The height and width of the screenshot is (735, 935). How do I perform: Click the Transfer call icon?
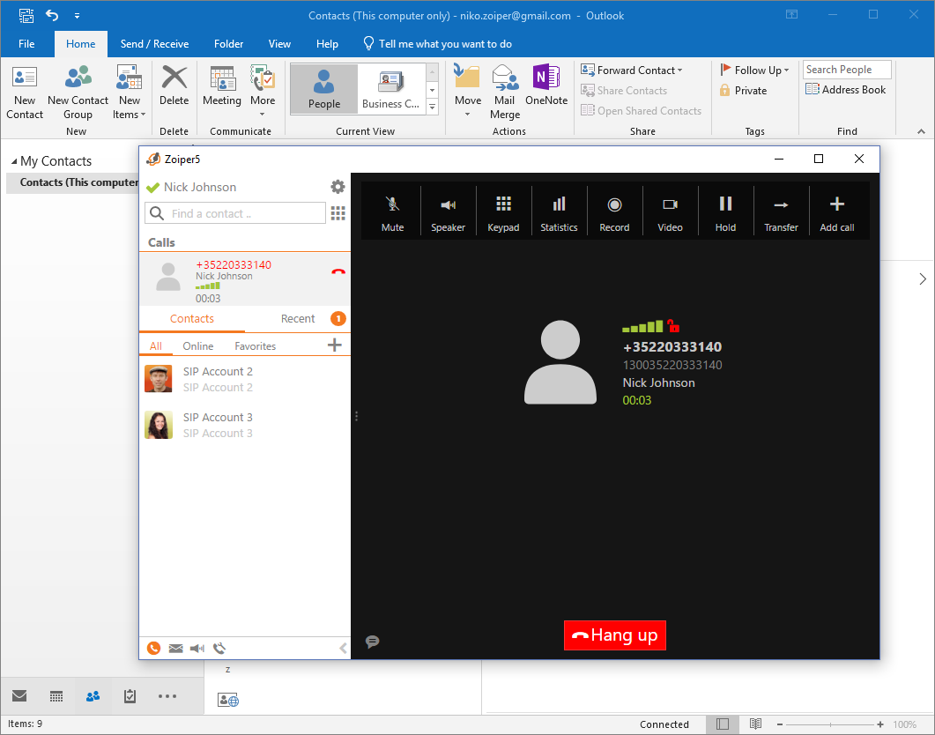tap(781, 212)
